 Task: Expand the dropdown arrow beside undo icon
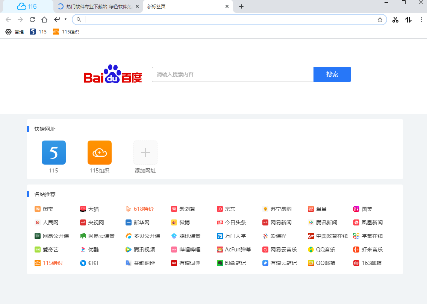point(65,19)
